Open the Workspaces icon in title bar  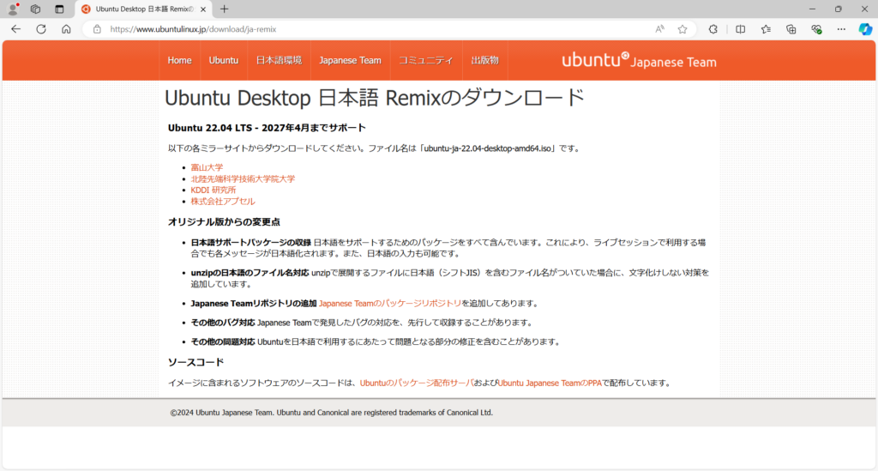(x=35, y=9)
